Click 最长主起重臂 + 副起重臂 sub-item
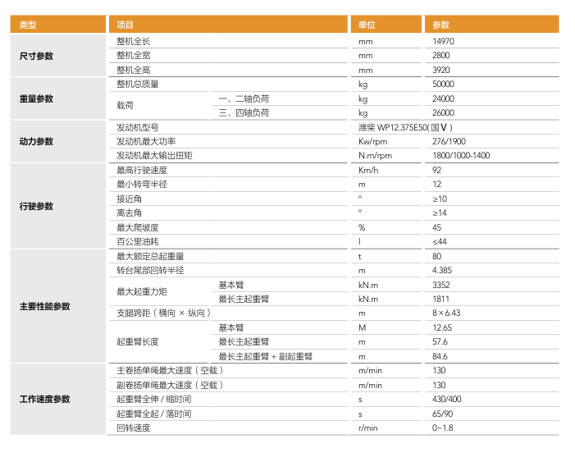 pos(266,356)
